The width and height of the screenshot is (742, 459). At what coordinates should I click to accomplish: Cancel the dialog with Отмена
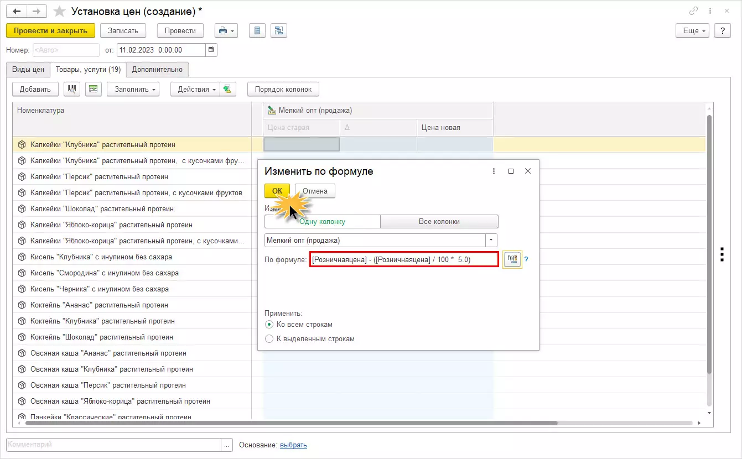click(x=315, y=191)
